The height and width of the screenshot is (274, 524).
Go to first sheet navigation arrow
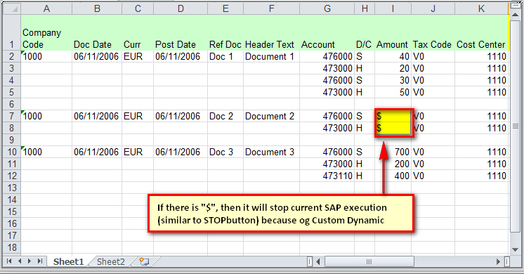coord(9,261)
